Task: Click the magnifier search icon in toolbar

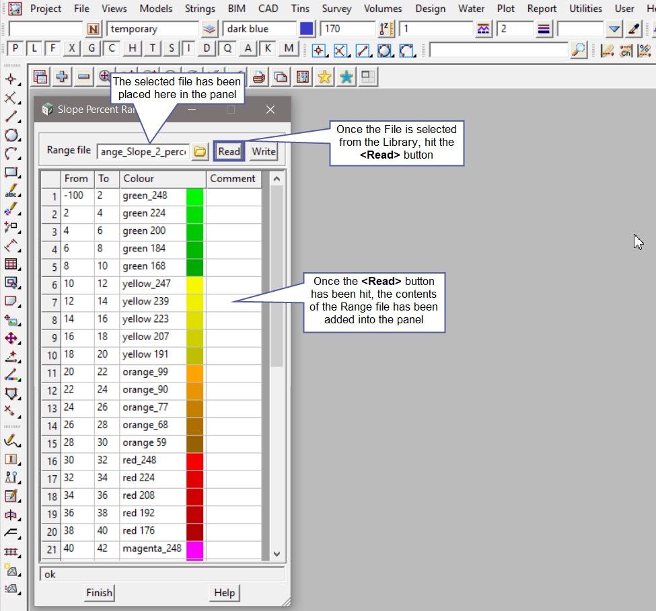Action: (x=579, y=50)
